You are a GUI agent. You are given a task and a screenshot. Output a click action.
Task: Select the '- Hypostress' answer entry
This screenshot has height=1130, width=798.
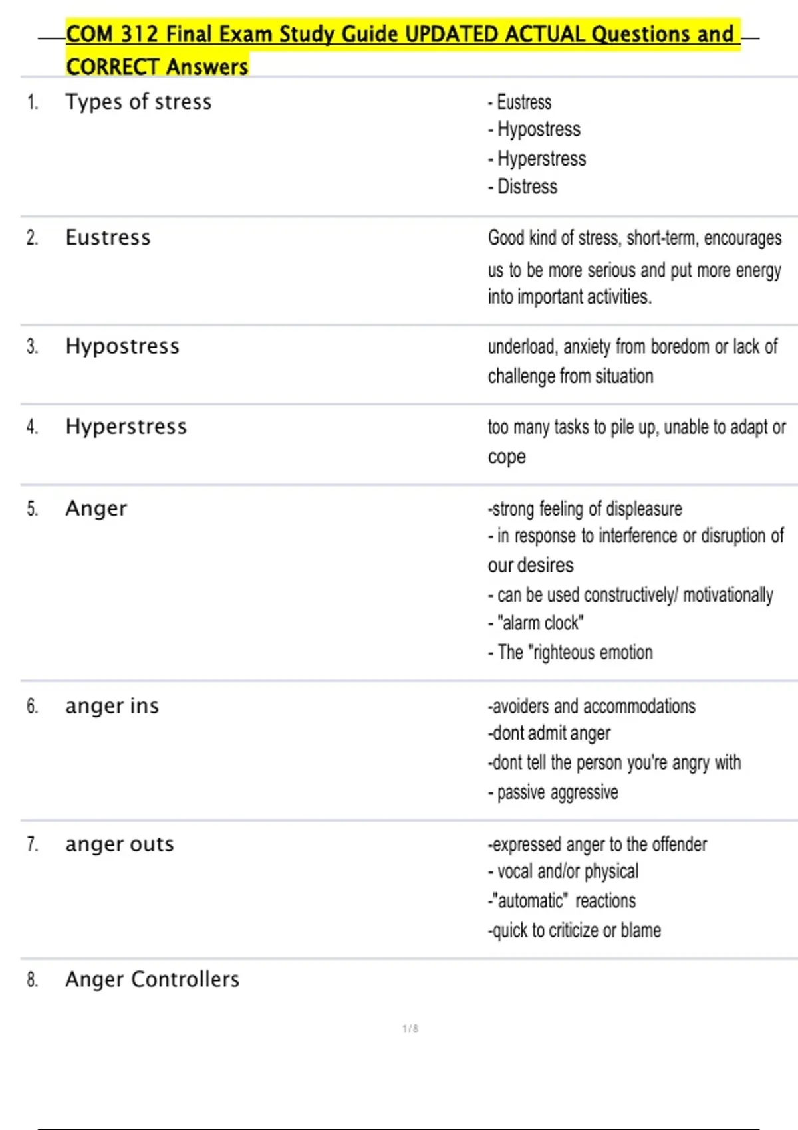[534, 129]
